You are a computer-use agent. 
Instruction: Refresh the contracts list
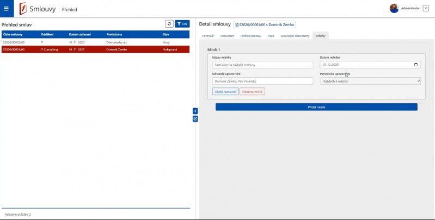click(169, 24)
